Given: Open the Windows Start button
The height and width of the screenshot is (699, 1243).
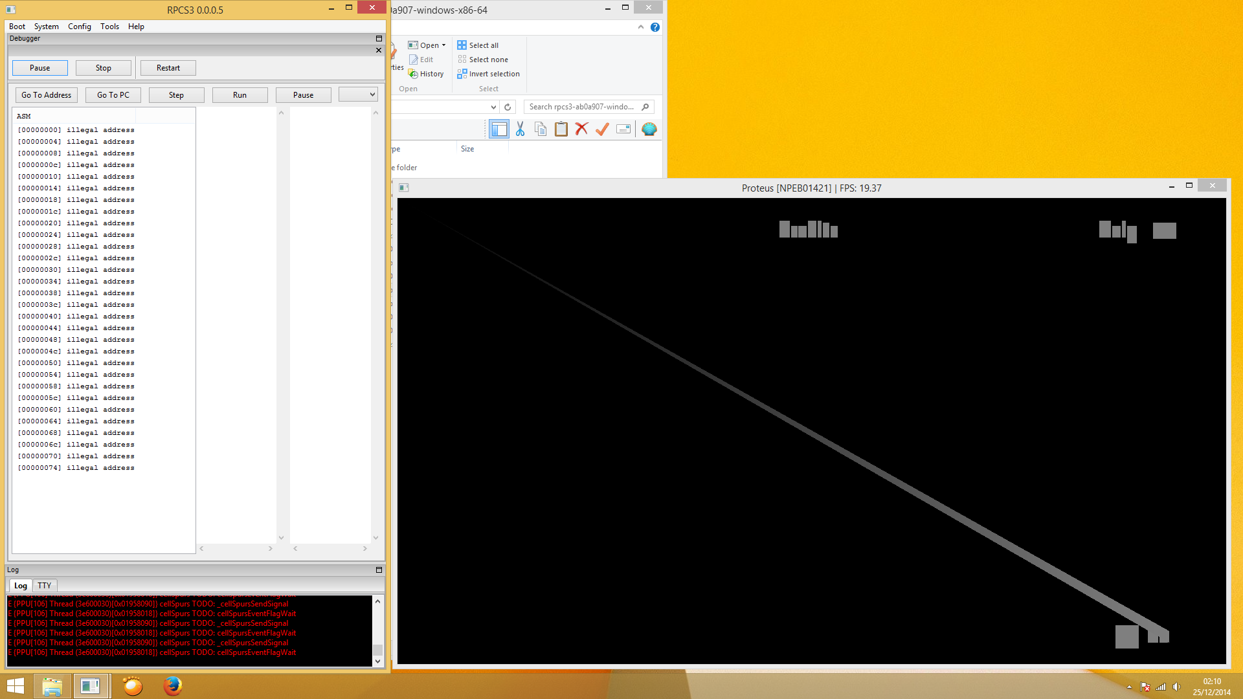Looking at the screenshot, I should 15,686.
